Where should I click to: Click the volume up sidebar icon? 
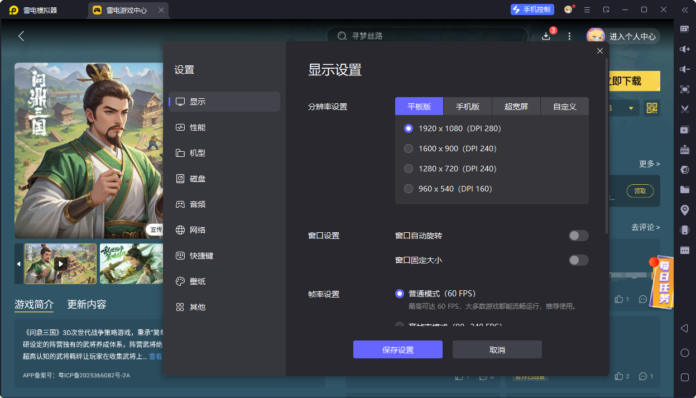[x=685, y=49]
